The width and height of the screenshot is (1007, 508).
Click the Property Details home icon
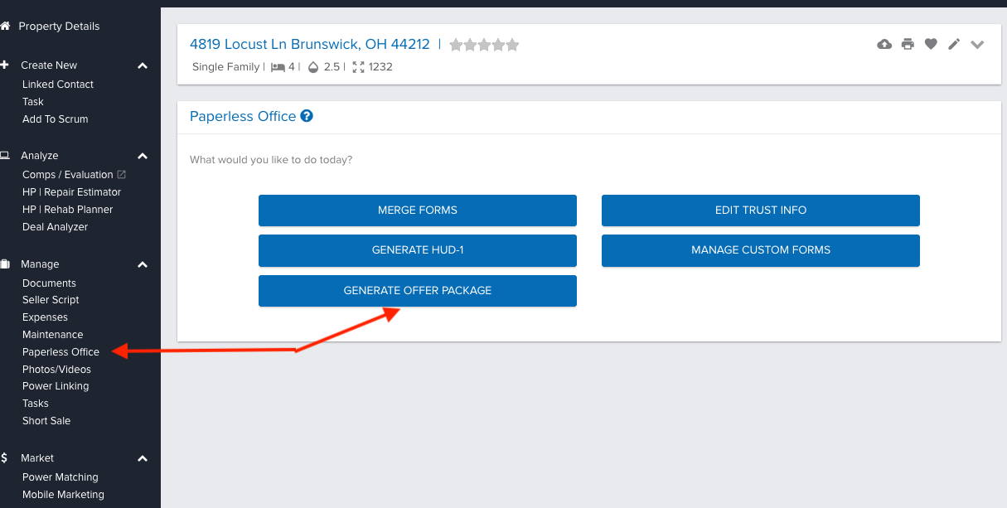(6, 27)
